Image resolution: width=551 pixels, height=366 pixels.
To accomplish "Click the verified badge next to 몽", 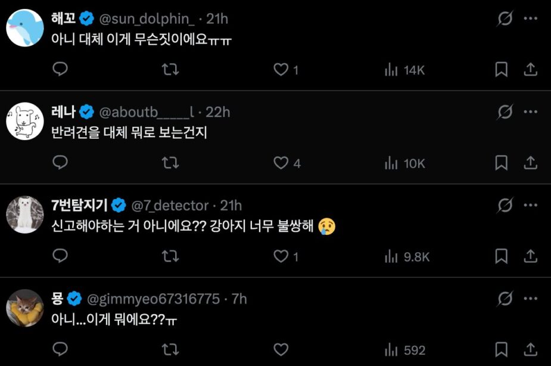I will 73,298.
